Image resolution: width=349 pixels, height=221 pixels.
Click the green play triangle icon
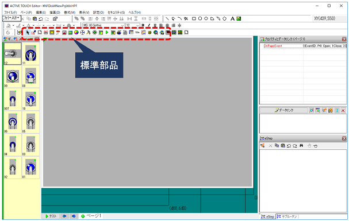(107, 32)
